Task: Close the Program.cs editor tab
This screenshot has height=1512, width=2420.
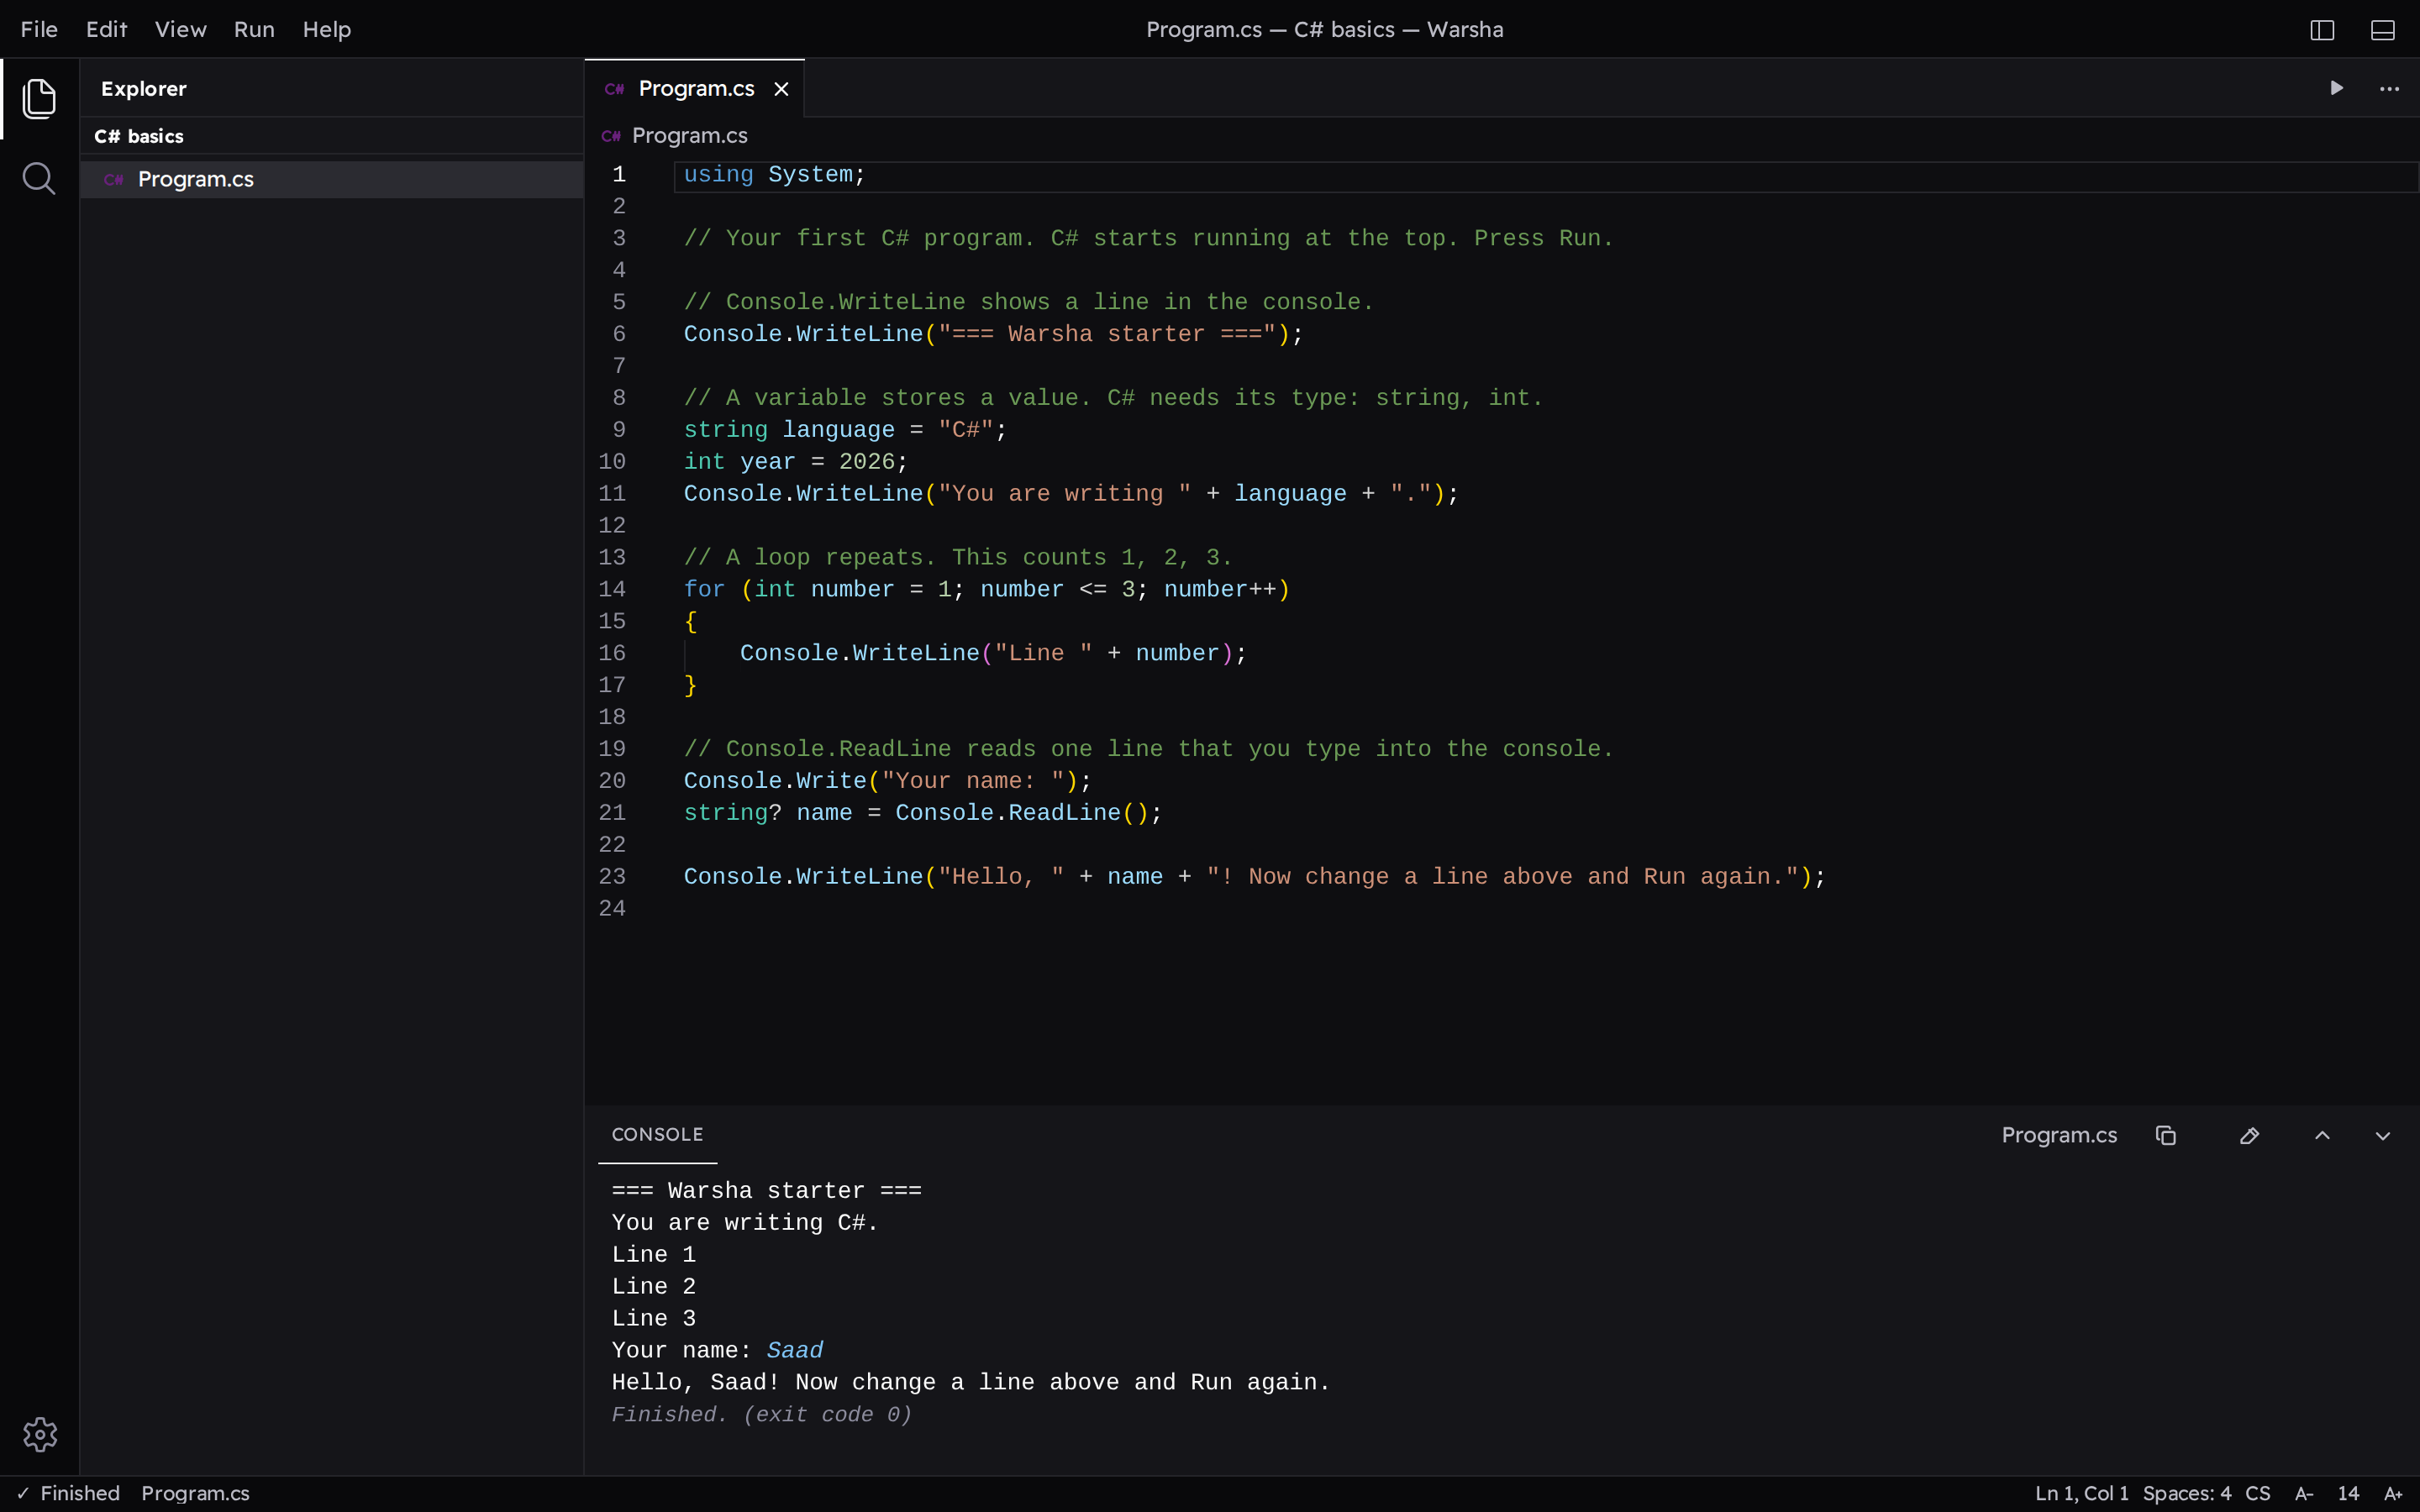Action: [781, 89]
